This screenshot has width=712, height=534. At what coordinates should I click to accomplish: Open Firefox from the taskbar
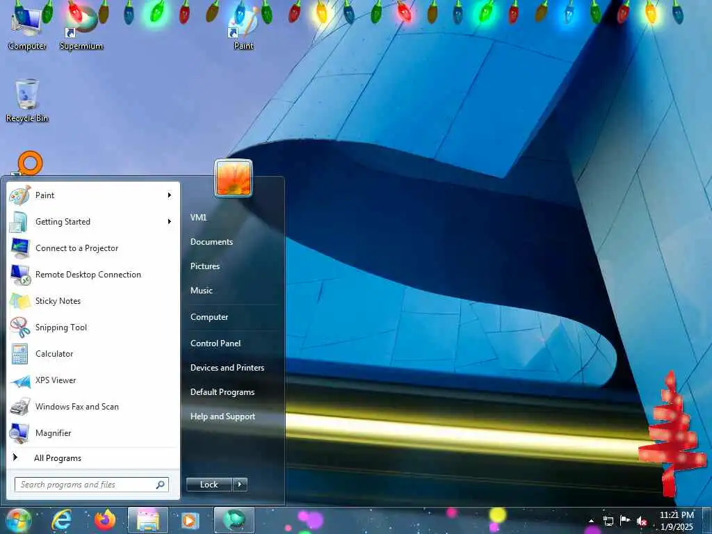[104, 520]
